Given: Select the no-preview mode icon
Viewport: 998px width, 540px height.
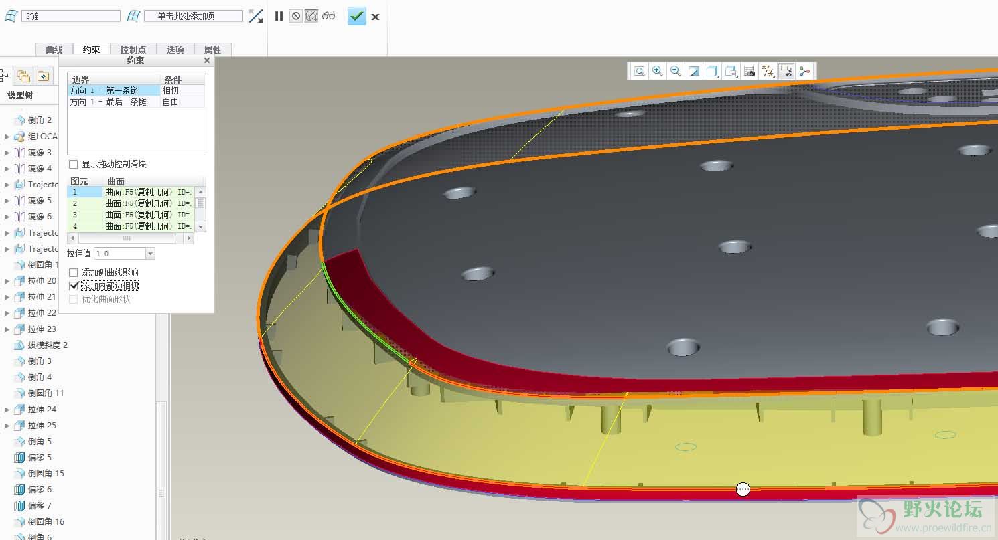Looking at the screenshot, I should point(296,16).
